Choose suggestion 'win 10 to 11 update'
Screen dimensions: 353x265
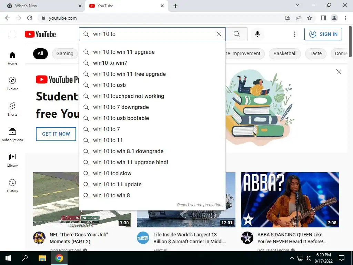pos(152,185)
